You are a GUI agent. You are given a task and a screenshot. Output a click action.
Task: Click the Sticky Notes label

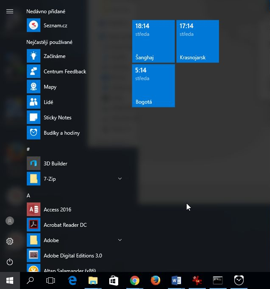pos(57,118)
